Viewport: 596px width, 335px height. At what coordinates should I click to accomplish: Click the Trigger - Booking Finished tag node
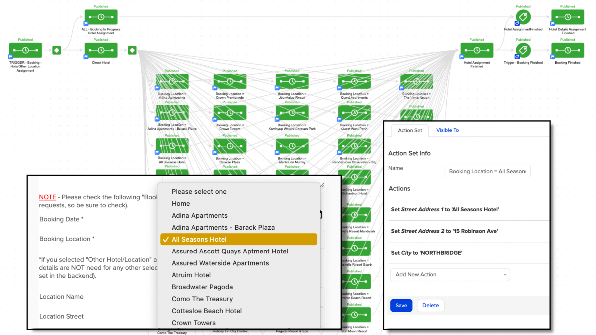click(523, 50)
